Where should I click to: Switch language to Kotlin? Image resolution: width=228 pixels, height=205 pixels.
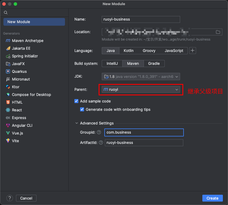click(x=129, y=51)
